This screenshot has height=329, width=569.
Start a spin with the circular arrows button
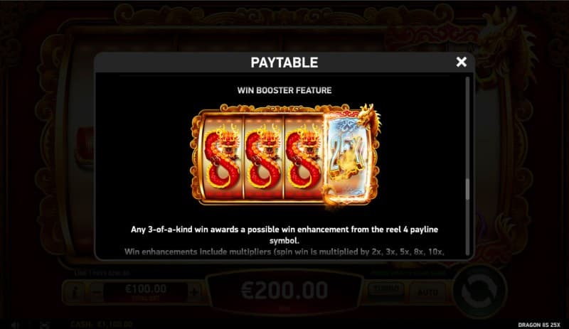[x=479, y=291]
